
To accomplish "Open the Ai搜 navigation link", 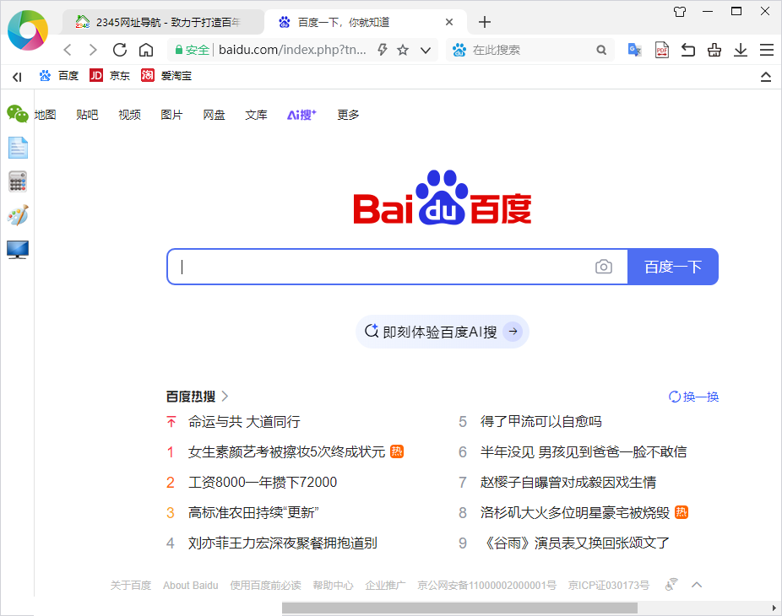I will (x=301, y=115).
